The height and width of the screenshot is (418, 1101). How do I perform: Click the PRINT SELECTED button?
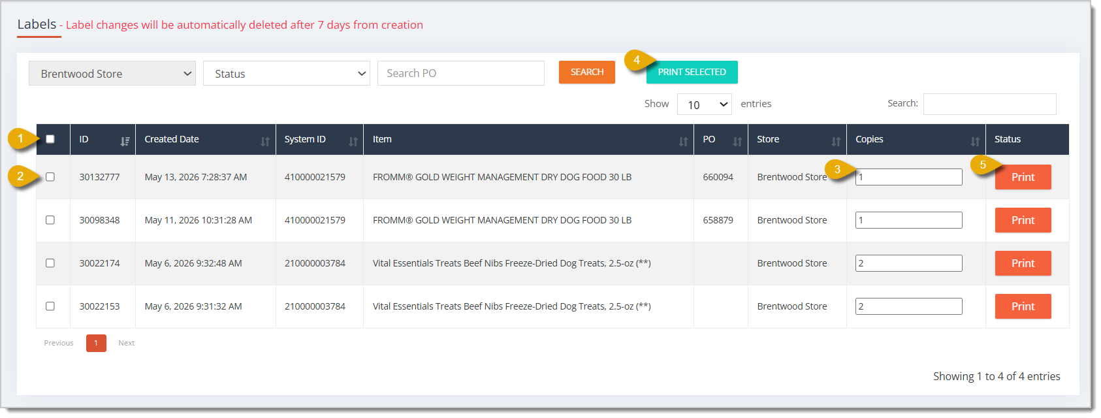[x=692, y=72]
